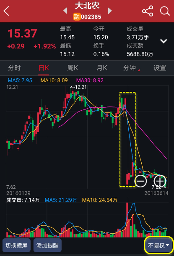Tap the 换手 value 0.16%
Viewport: 174px width, 256px height.
pyautogui.click(x=101, y=54)
